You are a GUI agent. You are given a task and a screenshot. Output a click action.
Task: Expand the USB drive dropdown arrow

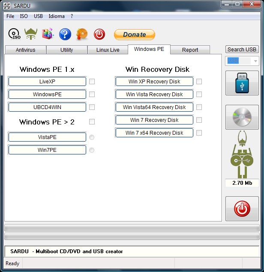[x=255, y=61]
